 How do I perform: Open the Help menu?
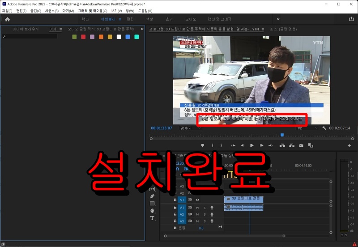145,11
